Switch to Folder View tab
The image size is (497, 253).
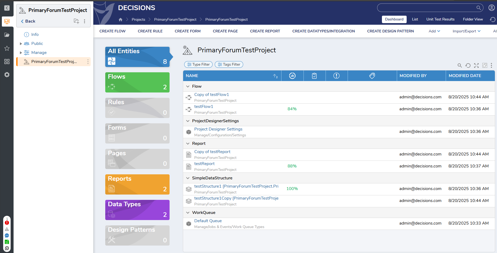[473, 19]
